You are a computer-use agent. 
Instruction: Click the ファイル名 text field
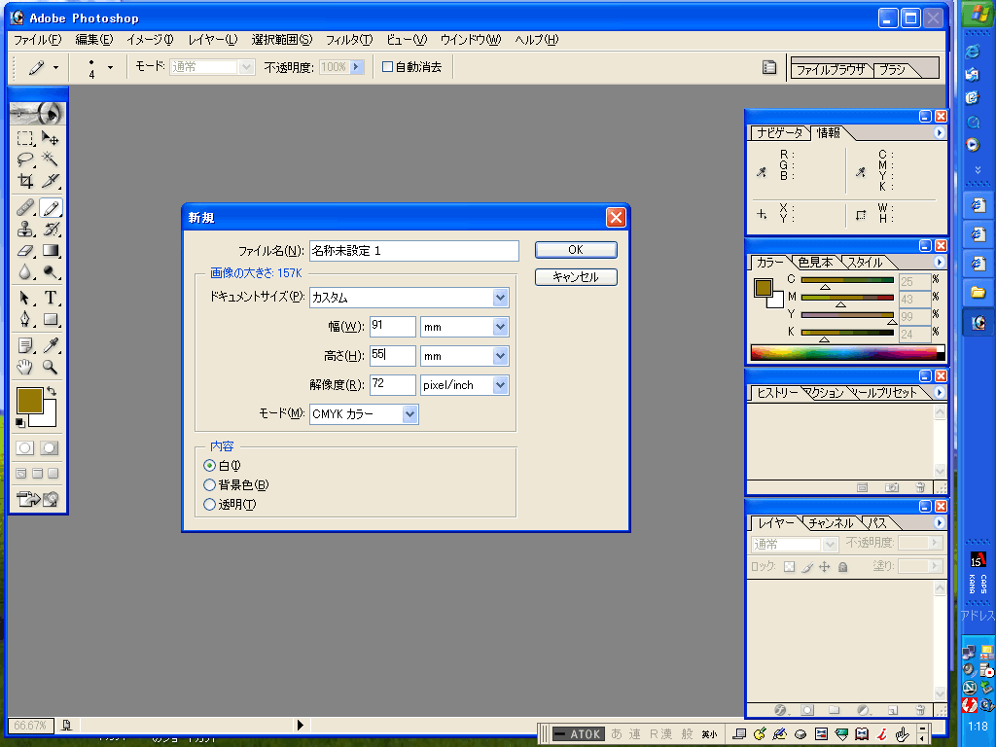click(x=413, y=251)
